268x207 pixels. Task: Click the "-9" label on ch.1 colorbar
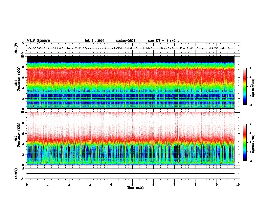250,96
